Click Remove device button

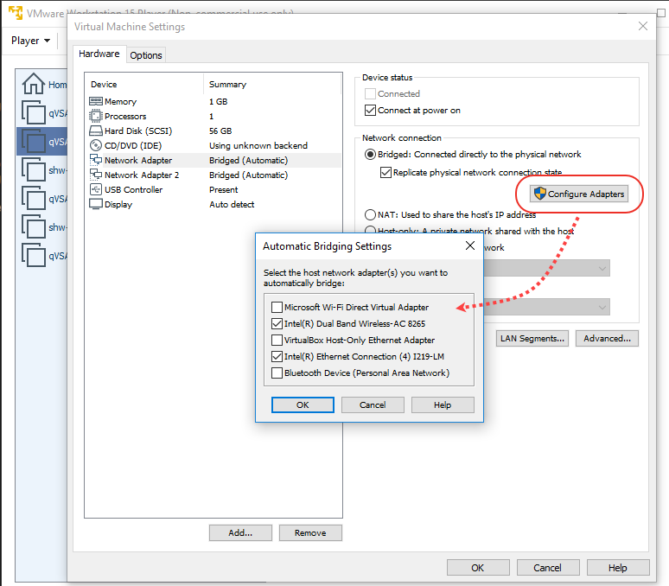click(x=310, y=532)
